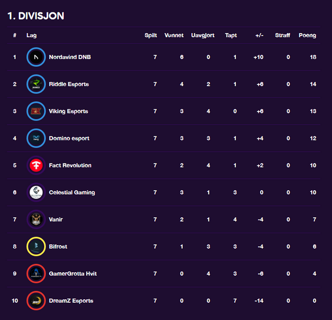Sort the table by Poeng column header
The image size is (332, 320).
[x=307, y=35]
